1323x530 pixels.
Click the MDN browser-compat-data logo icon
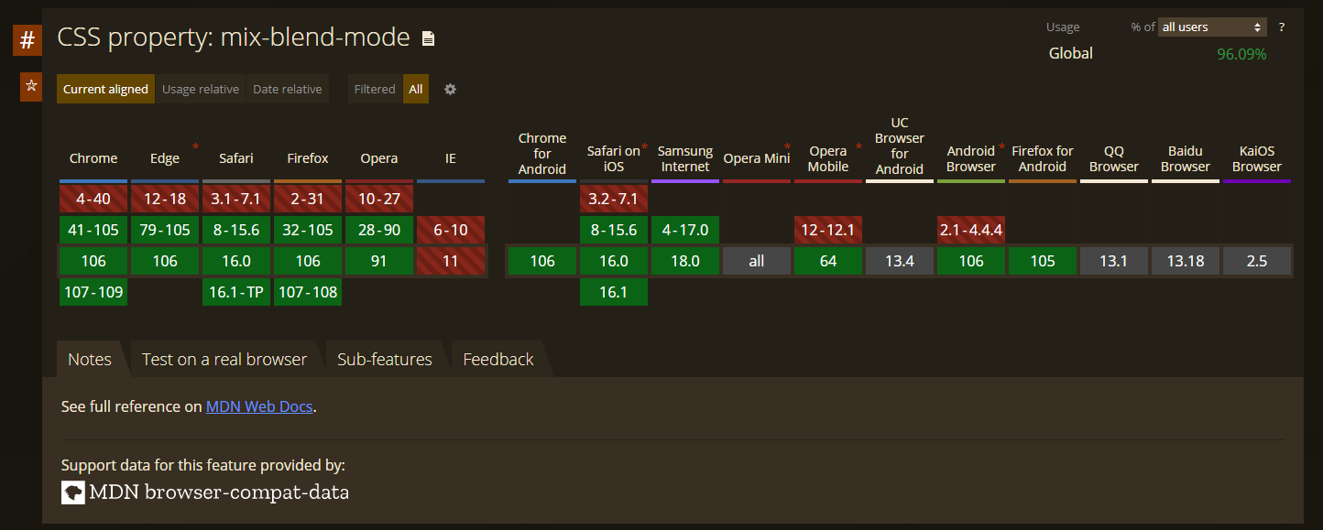[x=73, y=492]
